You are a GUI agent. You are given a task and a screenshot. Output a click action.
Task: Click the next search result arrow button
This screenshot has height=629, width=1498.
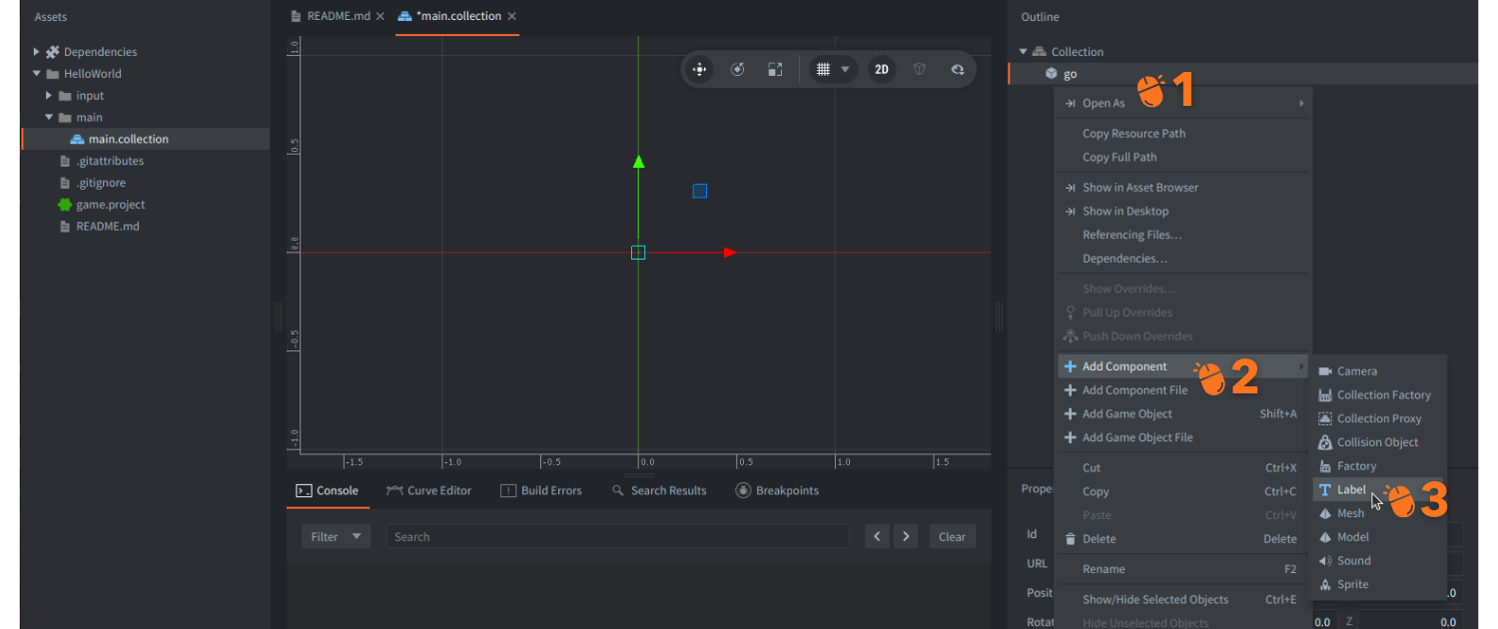pyautogui.click(x=906, y=537)
